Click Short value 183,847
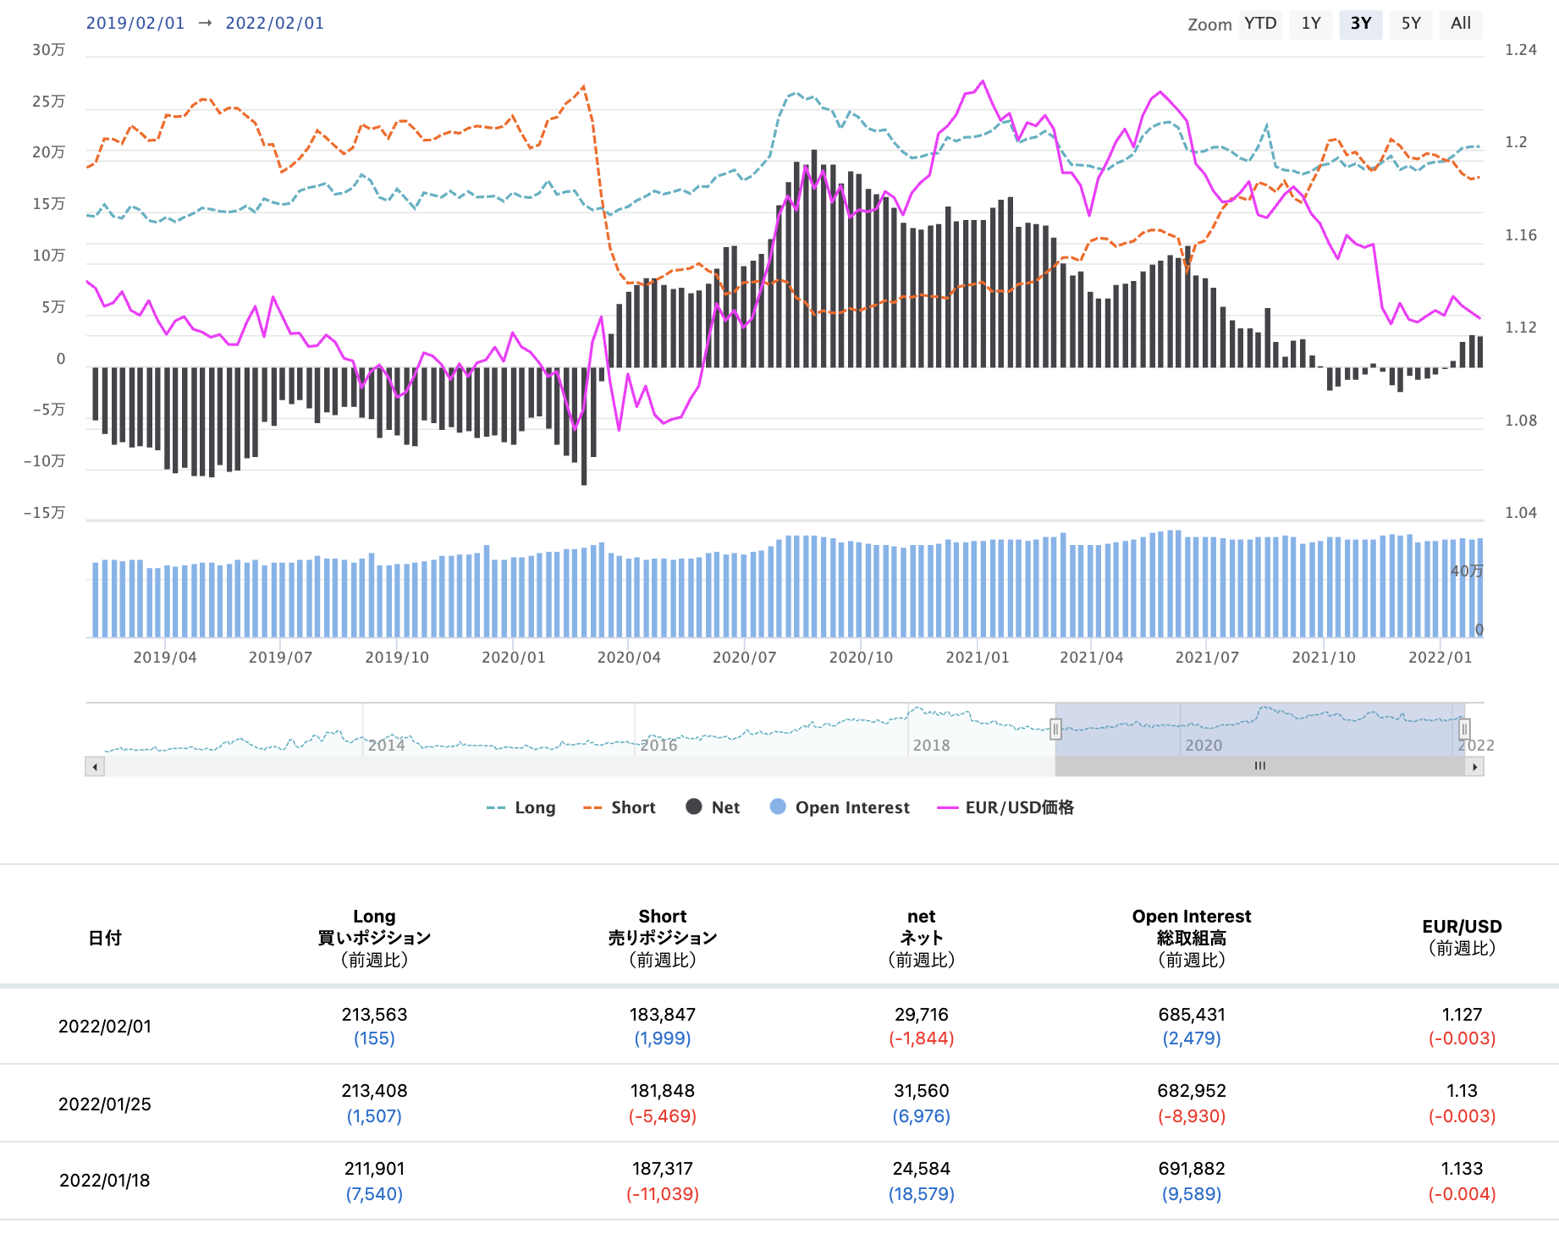The image size is (1559, 1239). [663, 1014]
